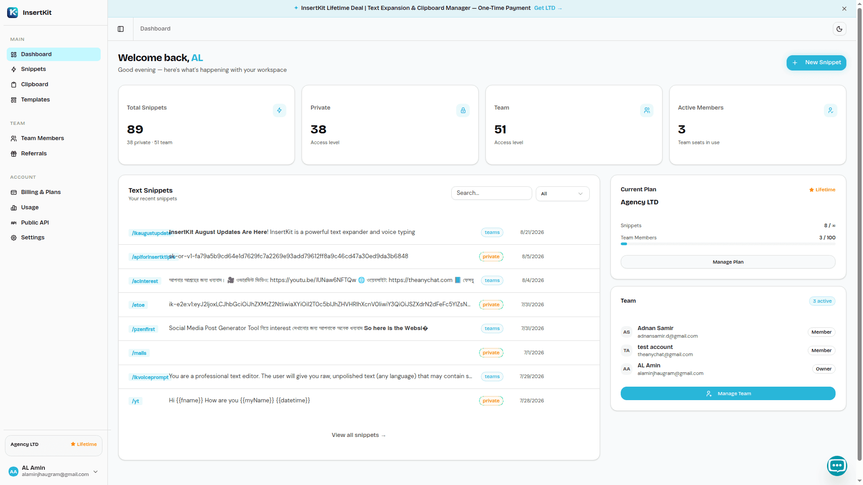Click the adnansamir.d@gmail.com email

pos(667,336)
